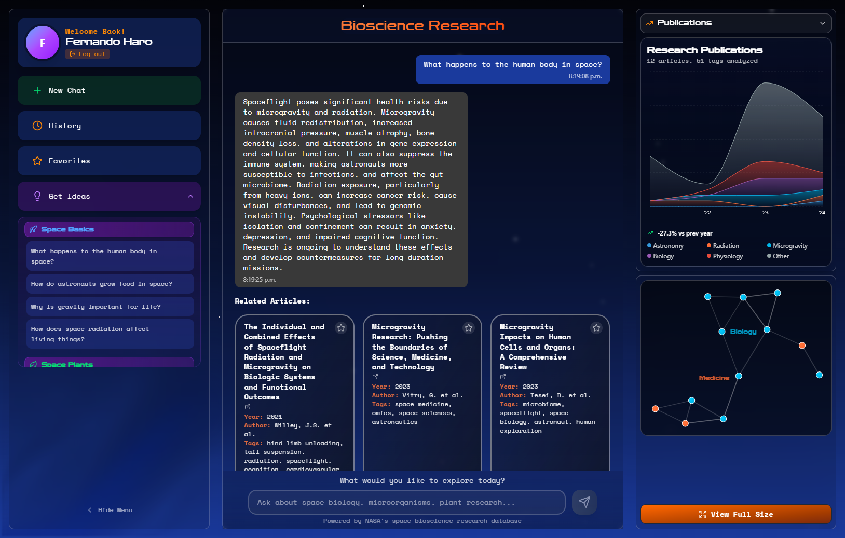Click the Hide Menu link
This screenshot has height=538, width=845.
coord(109,510)
